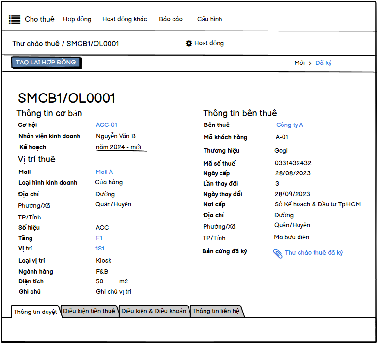
Task: Click the Lần thay đổi value 3
Action: pos(277,184)
